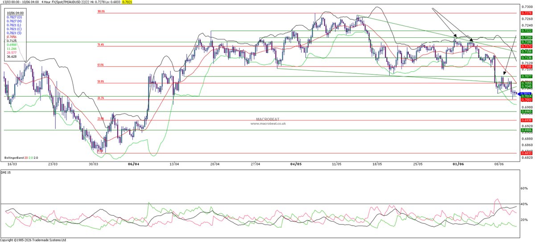
Task: Click the 76.4% Fibonacci level label
Action: (101, 45)
